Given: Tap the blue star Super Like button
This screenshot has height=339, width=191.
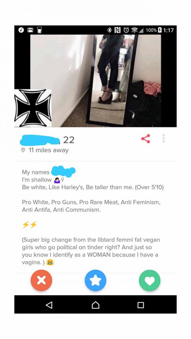Looking at the screenshot, I should click(x=95, y=280).
